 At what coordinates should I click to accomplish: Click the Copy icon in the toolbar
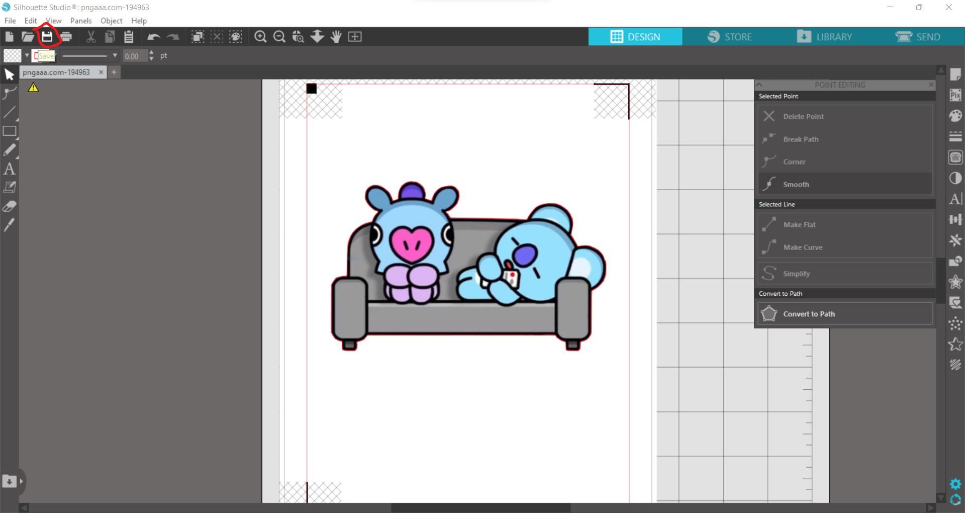[110, 37]
